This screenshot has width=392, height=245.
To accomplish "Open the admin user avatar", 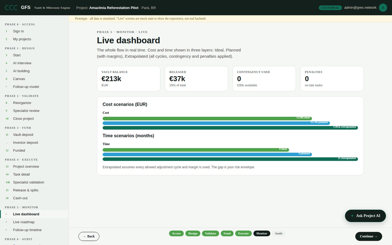I will (383, 8).
